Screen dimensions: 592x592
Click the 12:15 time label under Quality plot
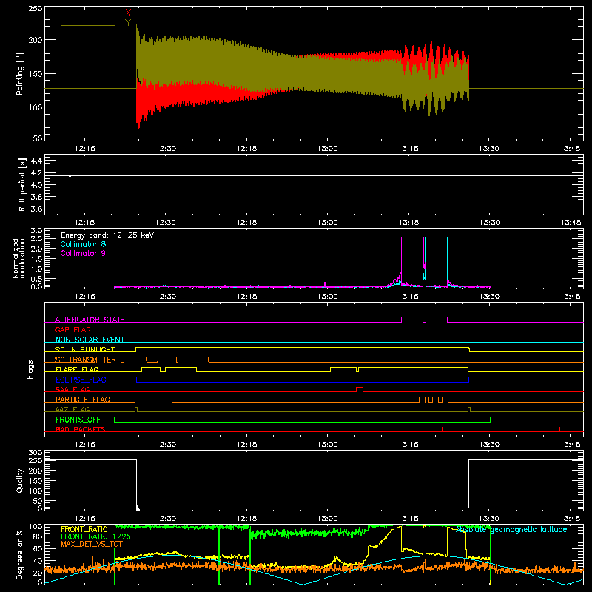[84, 519]
